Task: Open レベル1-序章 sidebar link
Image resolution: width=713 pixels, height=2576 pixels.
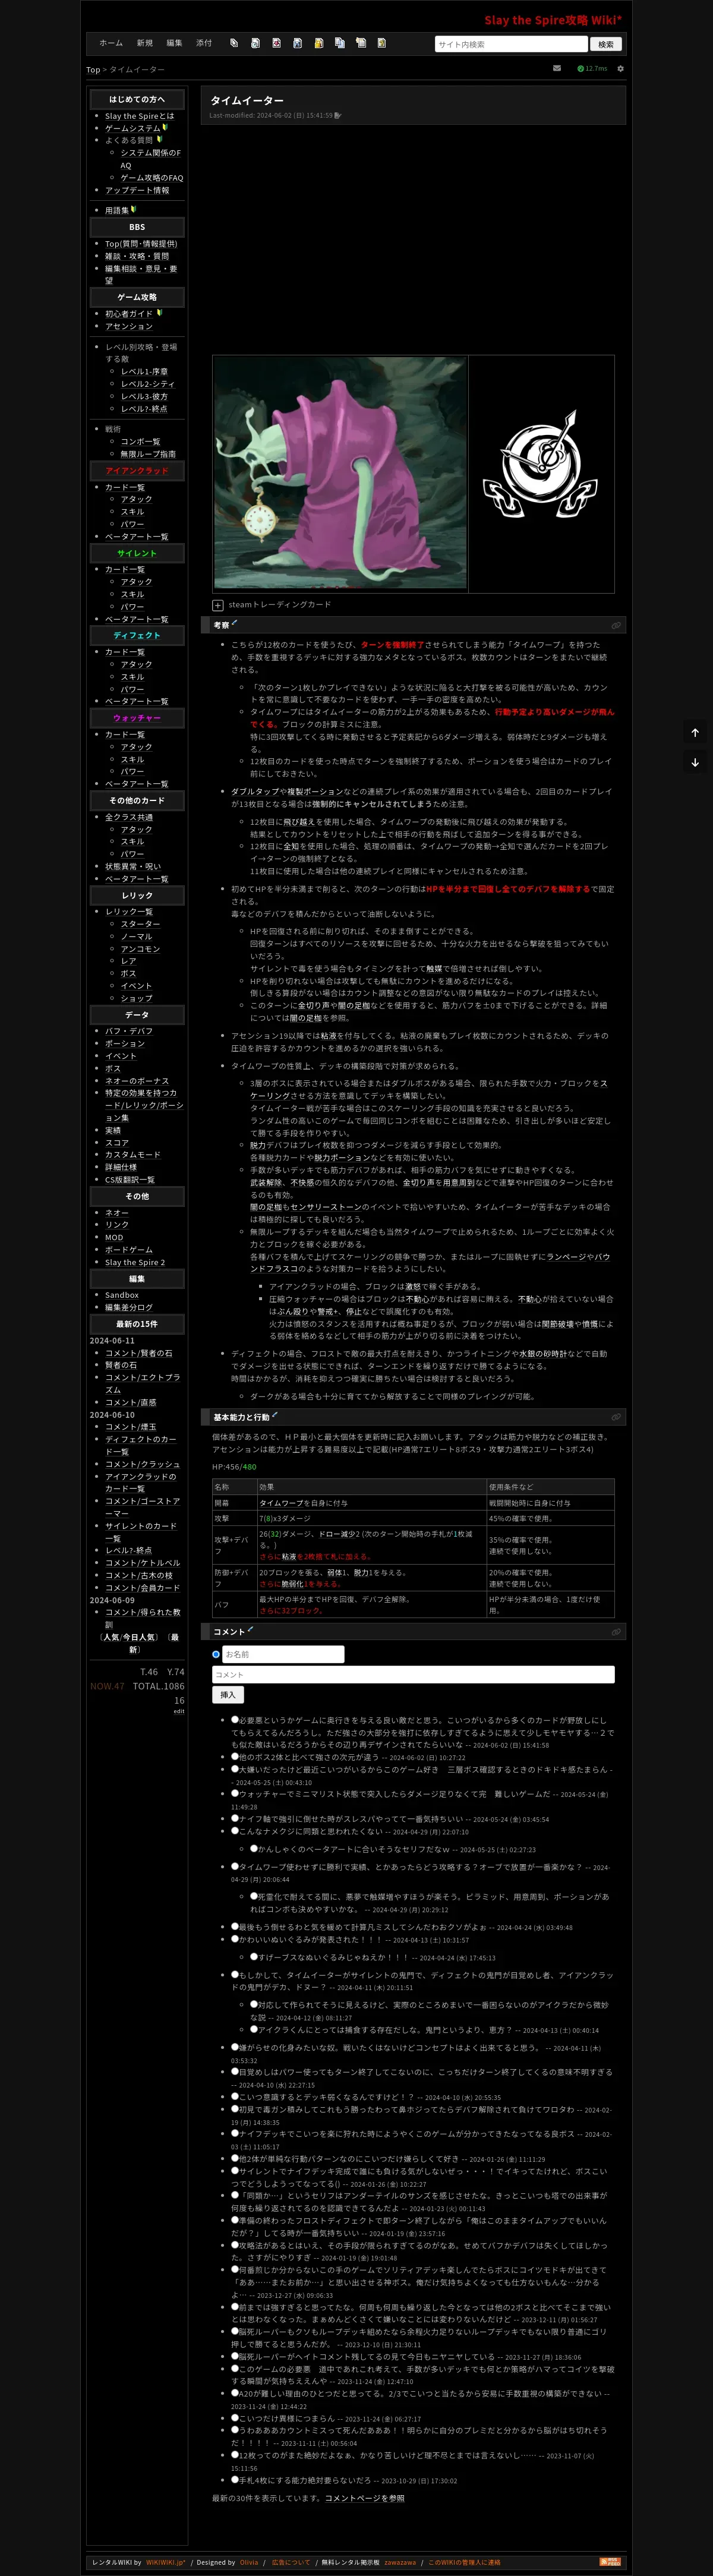Action: [144, 371]
